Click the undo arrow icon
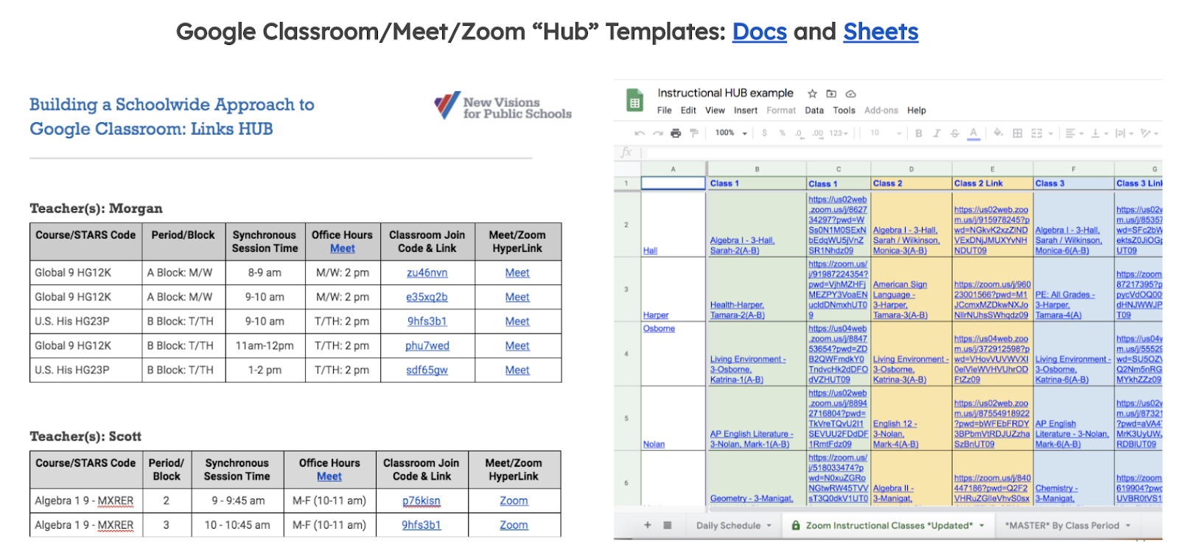 pos(639,133)
